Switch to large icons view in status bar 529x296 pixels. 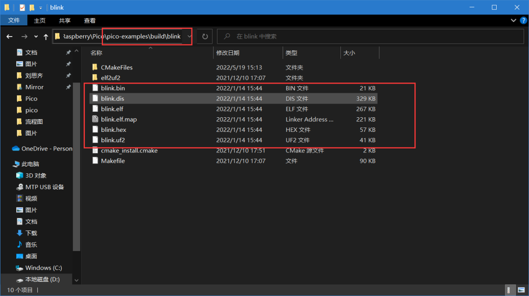click(x=520, y=290)
